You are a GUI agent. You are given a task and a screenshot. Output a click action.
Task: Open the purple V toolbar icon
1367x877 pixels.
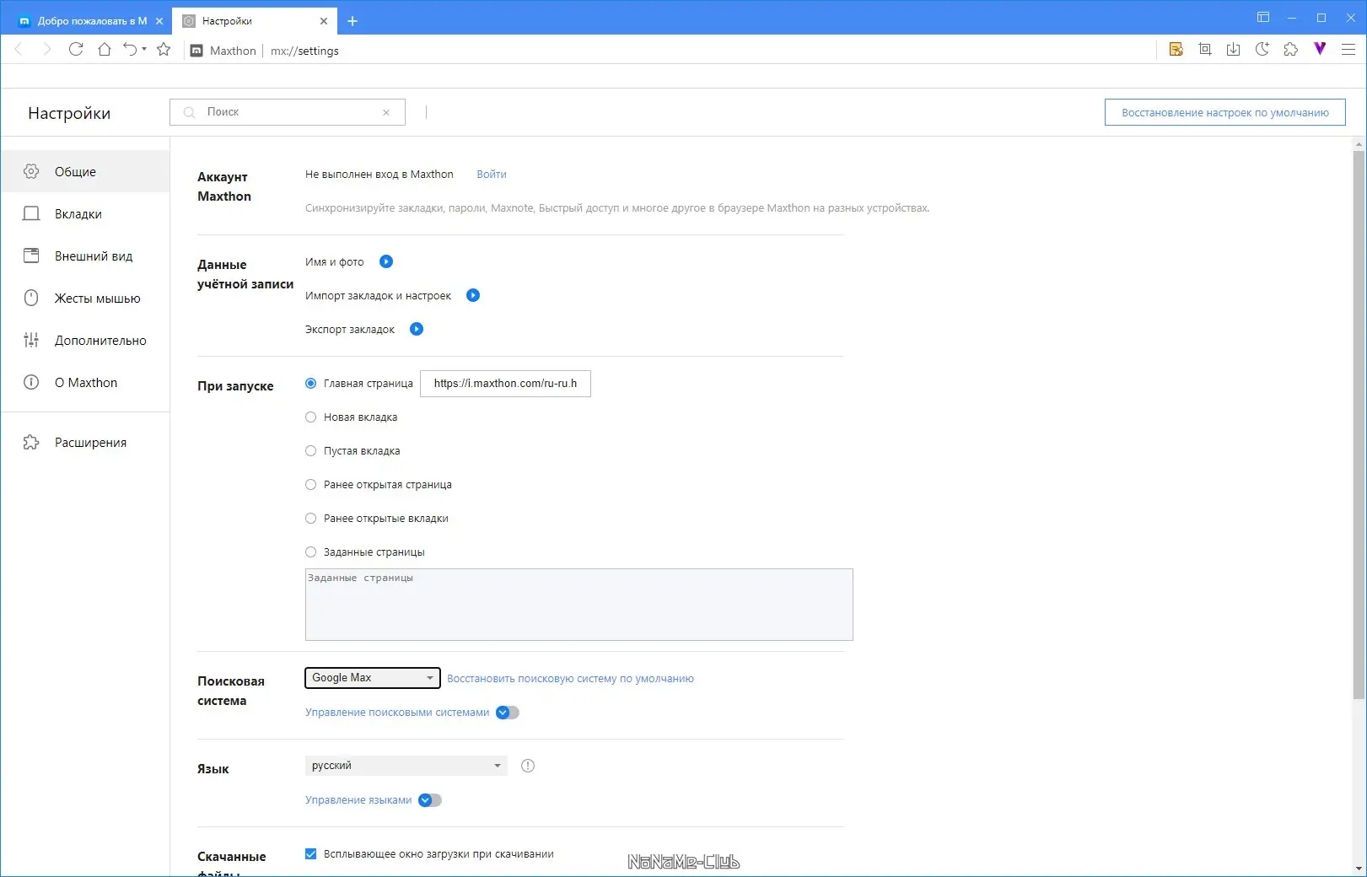point(1320,49)
